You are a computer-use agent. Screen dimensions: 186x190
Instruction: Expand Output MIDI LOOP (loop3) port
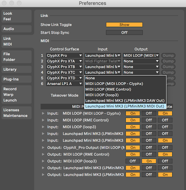[43, 161]
